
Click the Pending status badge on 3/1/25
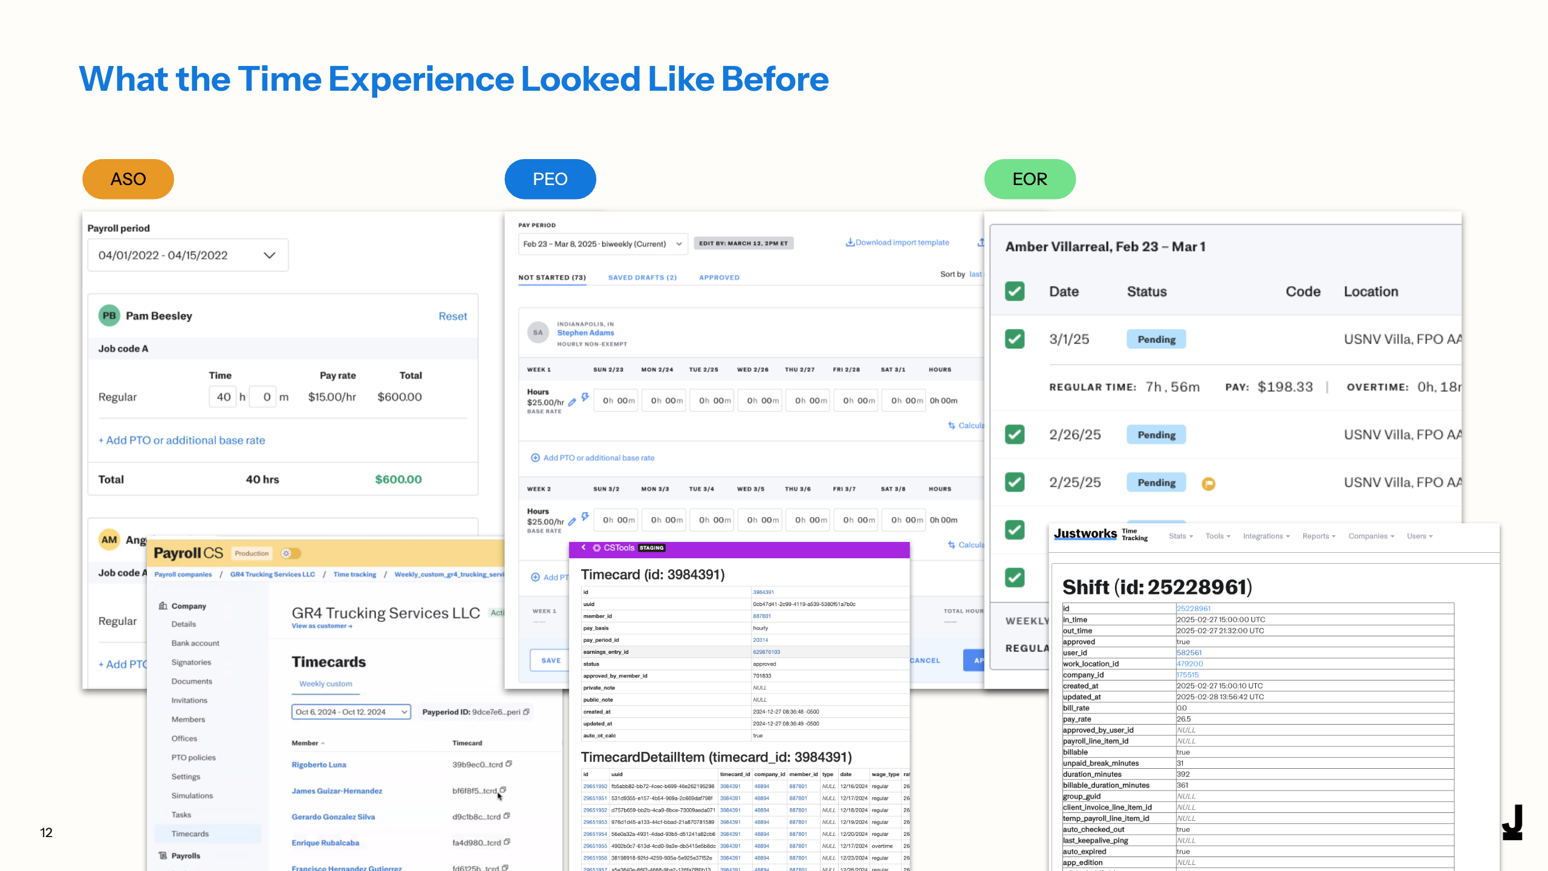pyautogui.click(x=1156, y=339)
